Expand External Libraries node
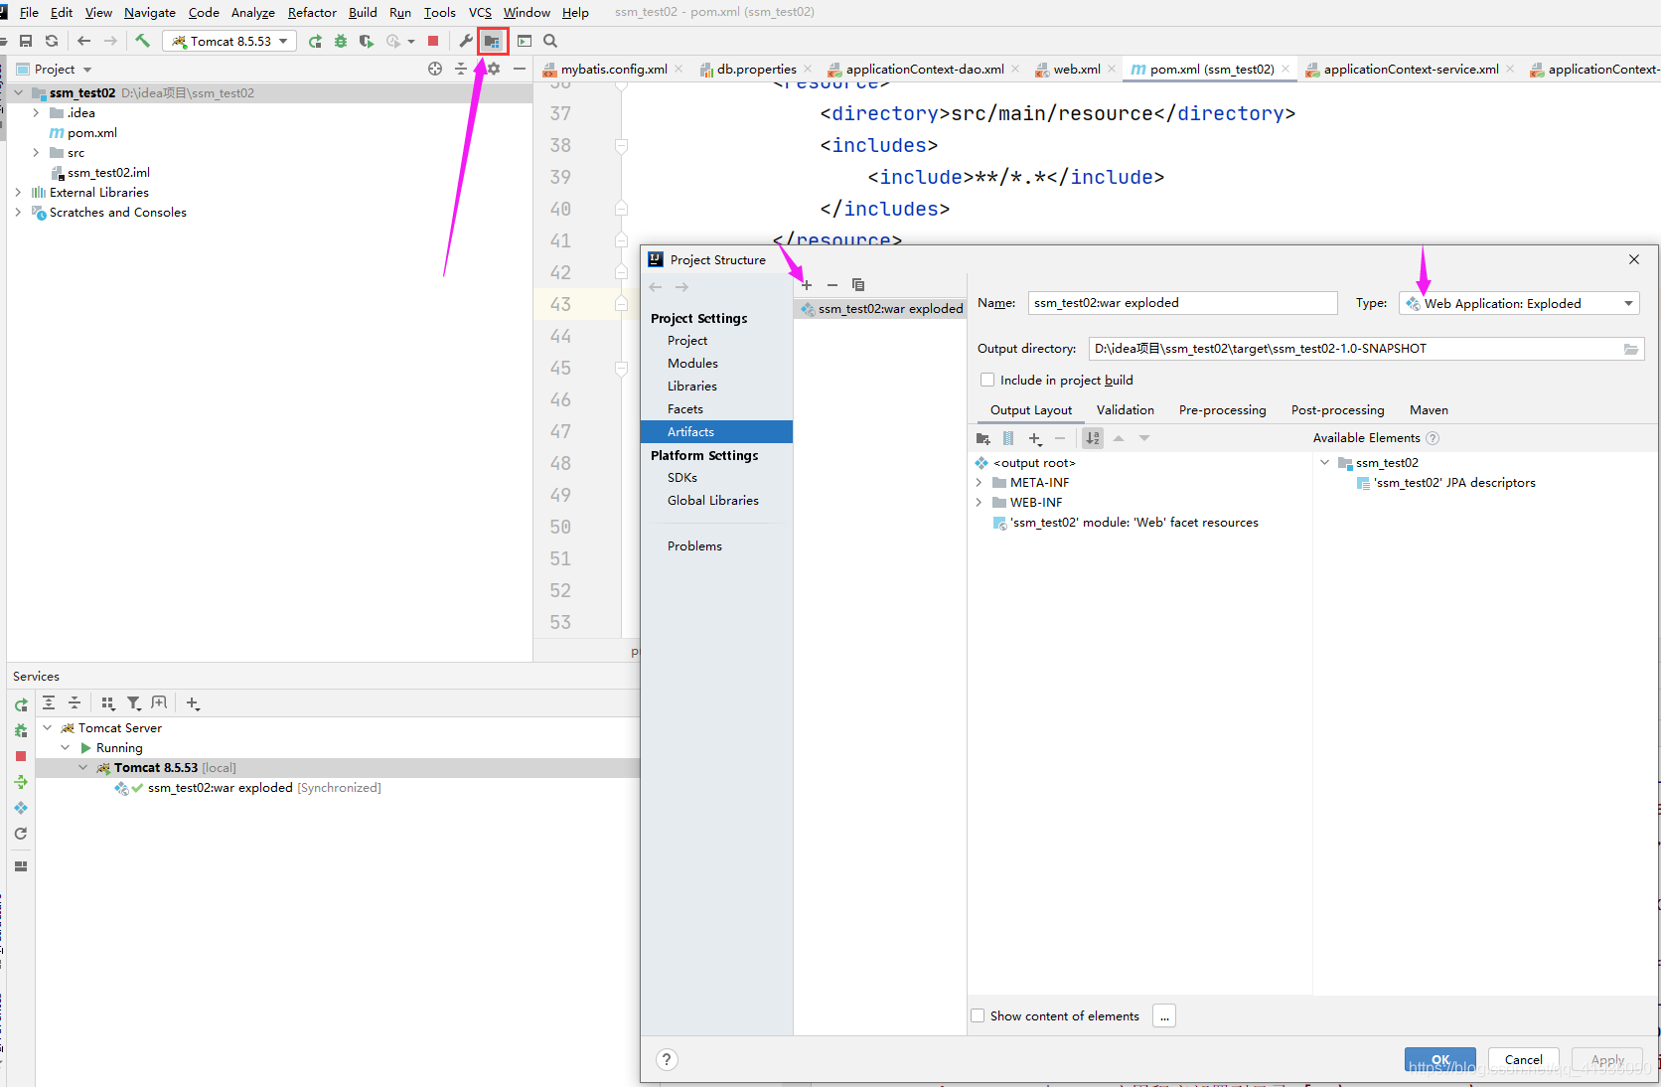Screen dimensions: 1661x1087 pyautogui.click(x=18, y=193)
